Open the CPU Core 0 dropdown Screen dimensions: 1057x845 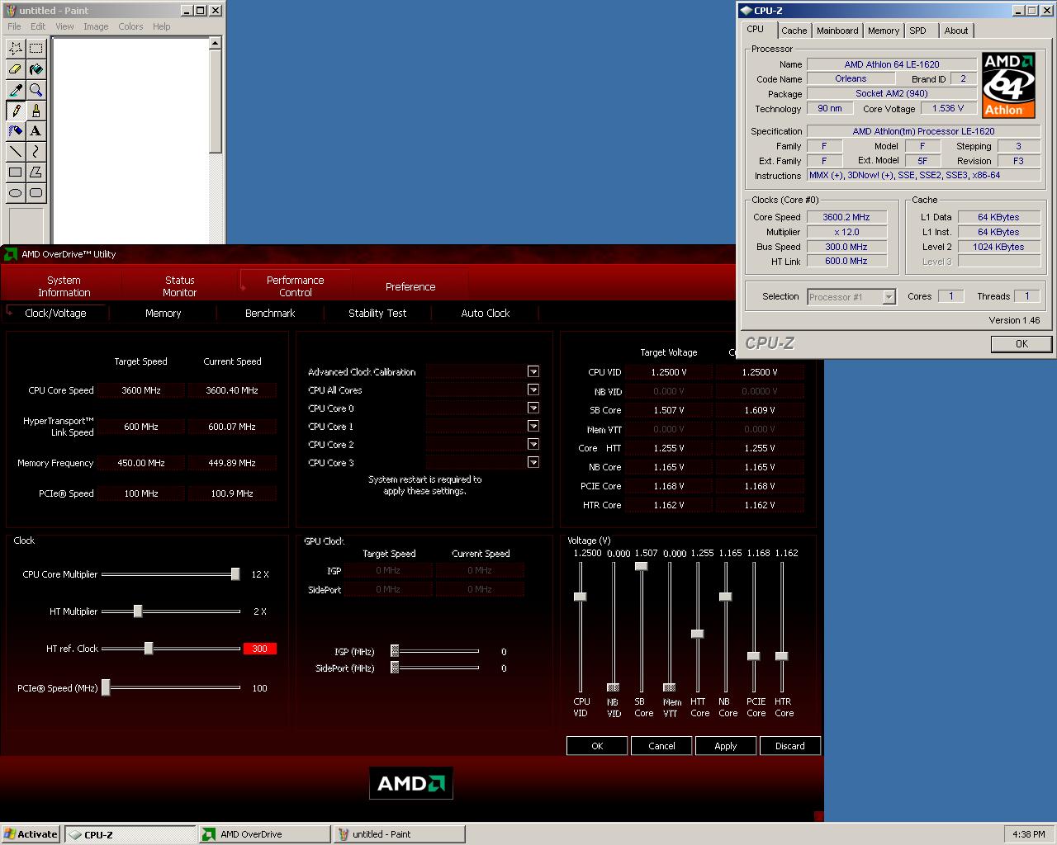(533, 408)
